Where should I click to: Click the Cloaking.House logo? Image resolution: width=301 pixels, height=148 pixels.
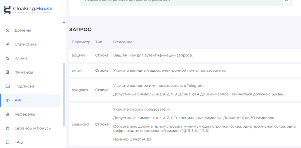click(x=28, y=10)
